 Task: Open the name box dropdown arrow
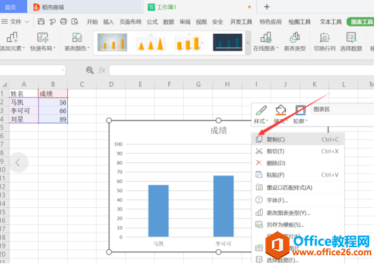pos(63,70)
